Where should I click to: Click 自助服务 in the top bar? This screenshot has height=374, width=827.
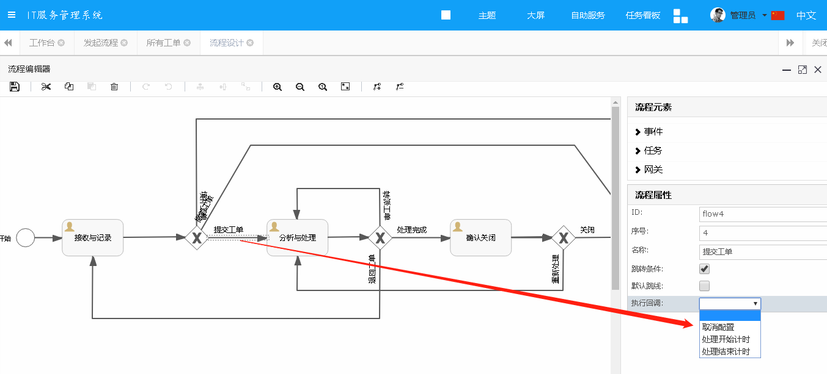tap(588, 15)
